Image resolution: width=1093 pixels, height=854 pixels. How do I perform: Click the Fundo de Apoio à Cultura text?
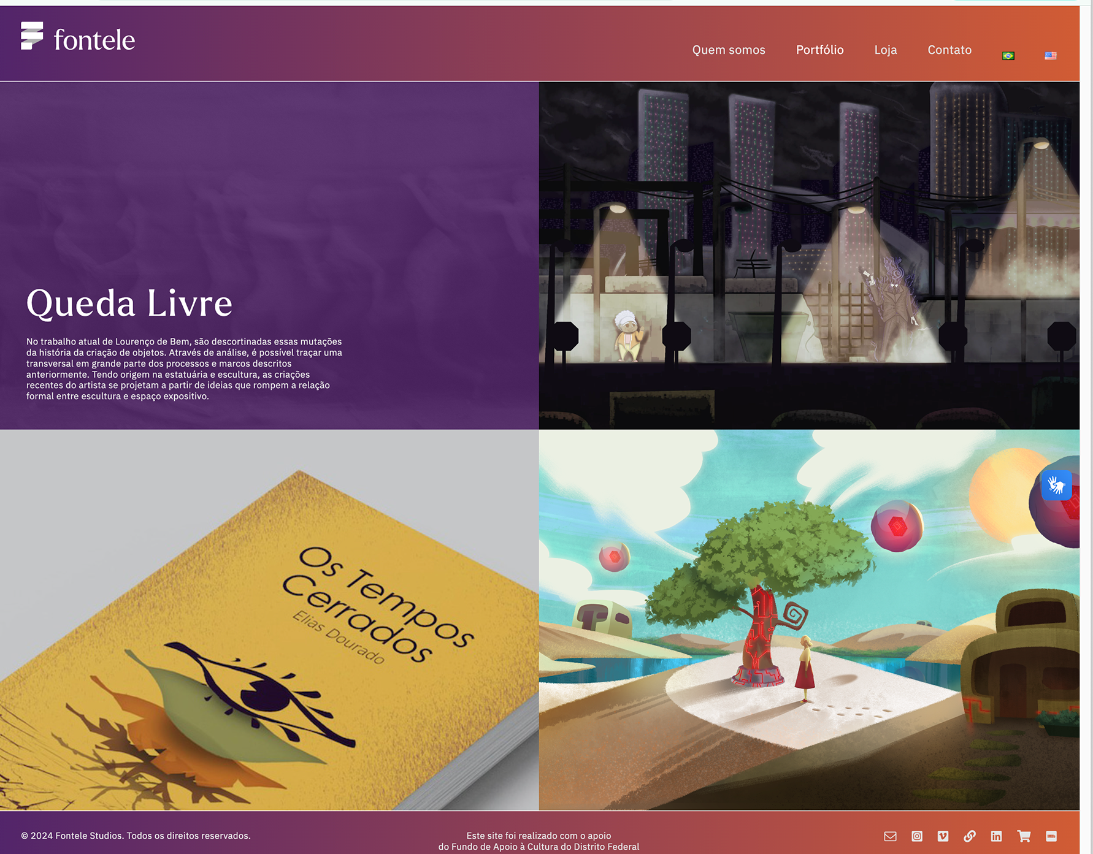pyautogui.click(x=539, y=847)
